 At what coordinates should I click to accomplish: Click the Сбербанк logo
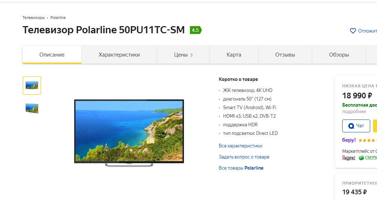coord(368,158)
